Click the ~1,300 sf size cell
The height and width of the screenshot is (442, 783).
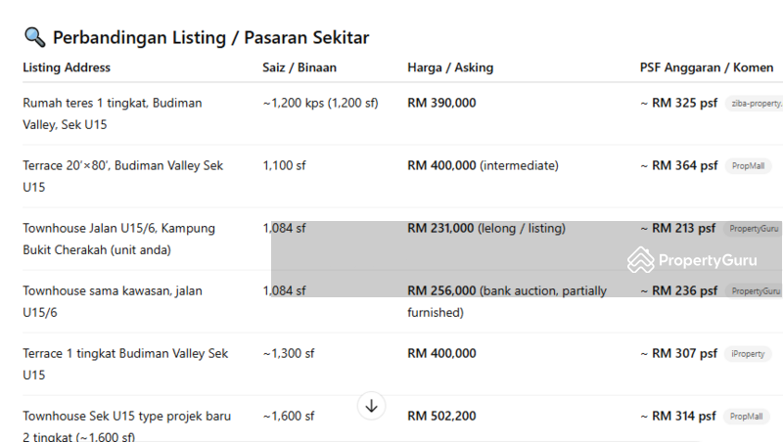pos(288,354)
